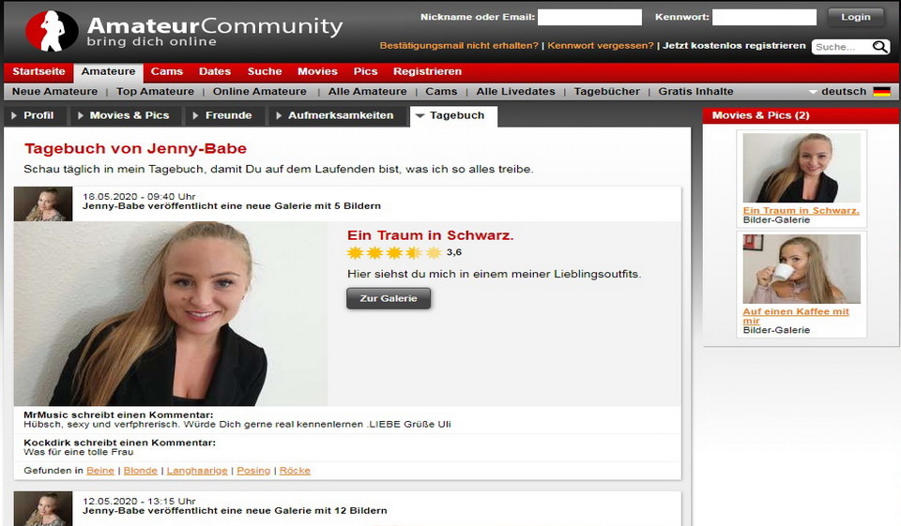Open Gratis Inhalte submenu link
The width and height of the screenshot is (901, 526).
pos(695,91)
